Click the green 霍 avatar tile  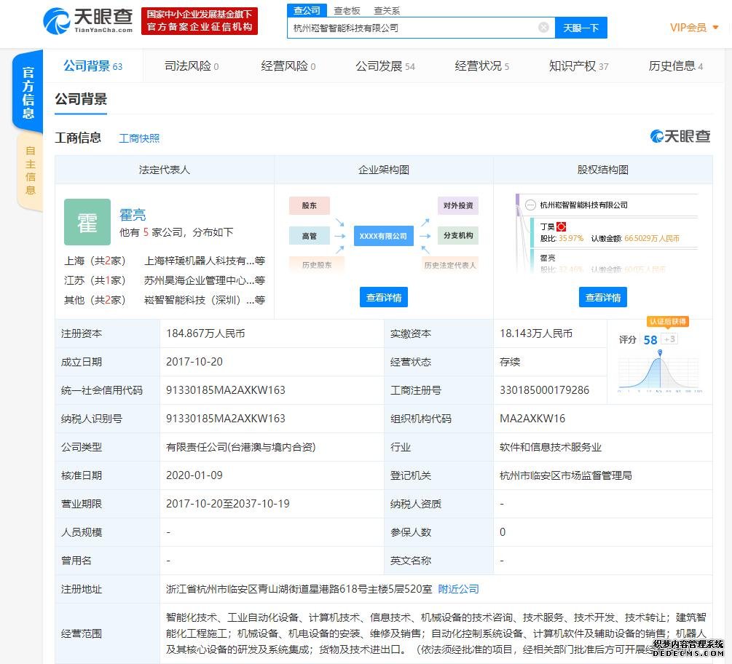pos(87,222)
